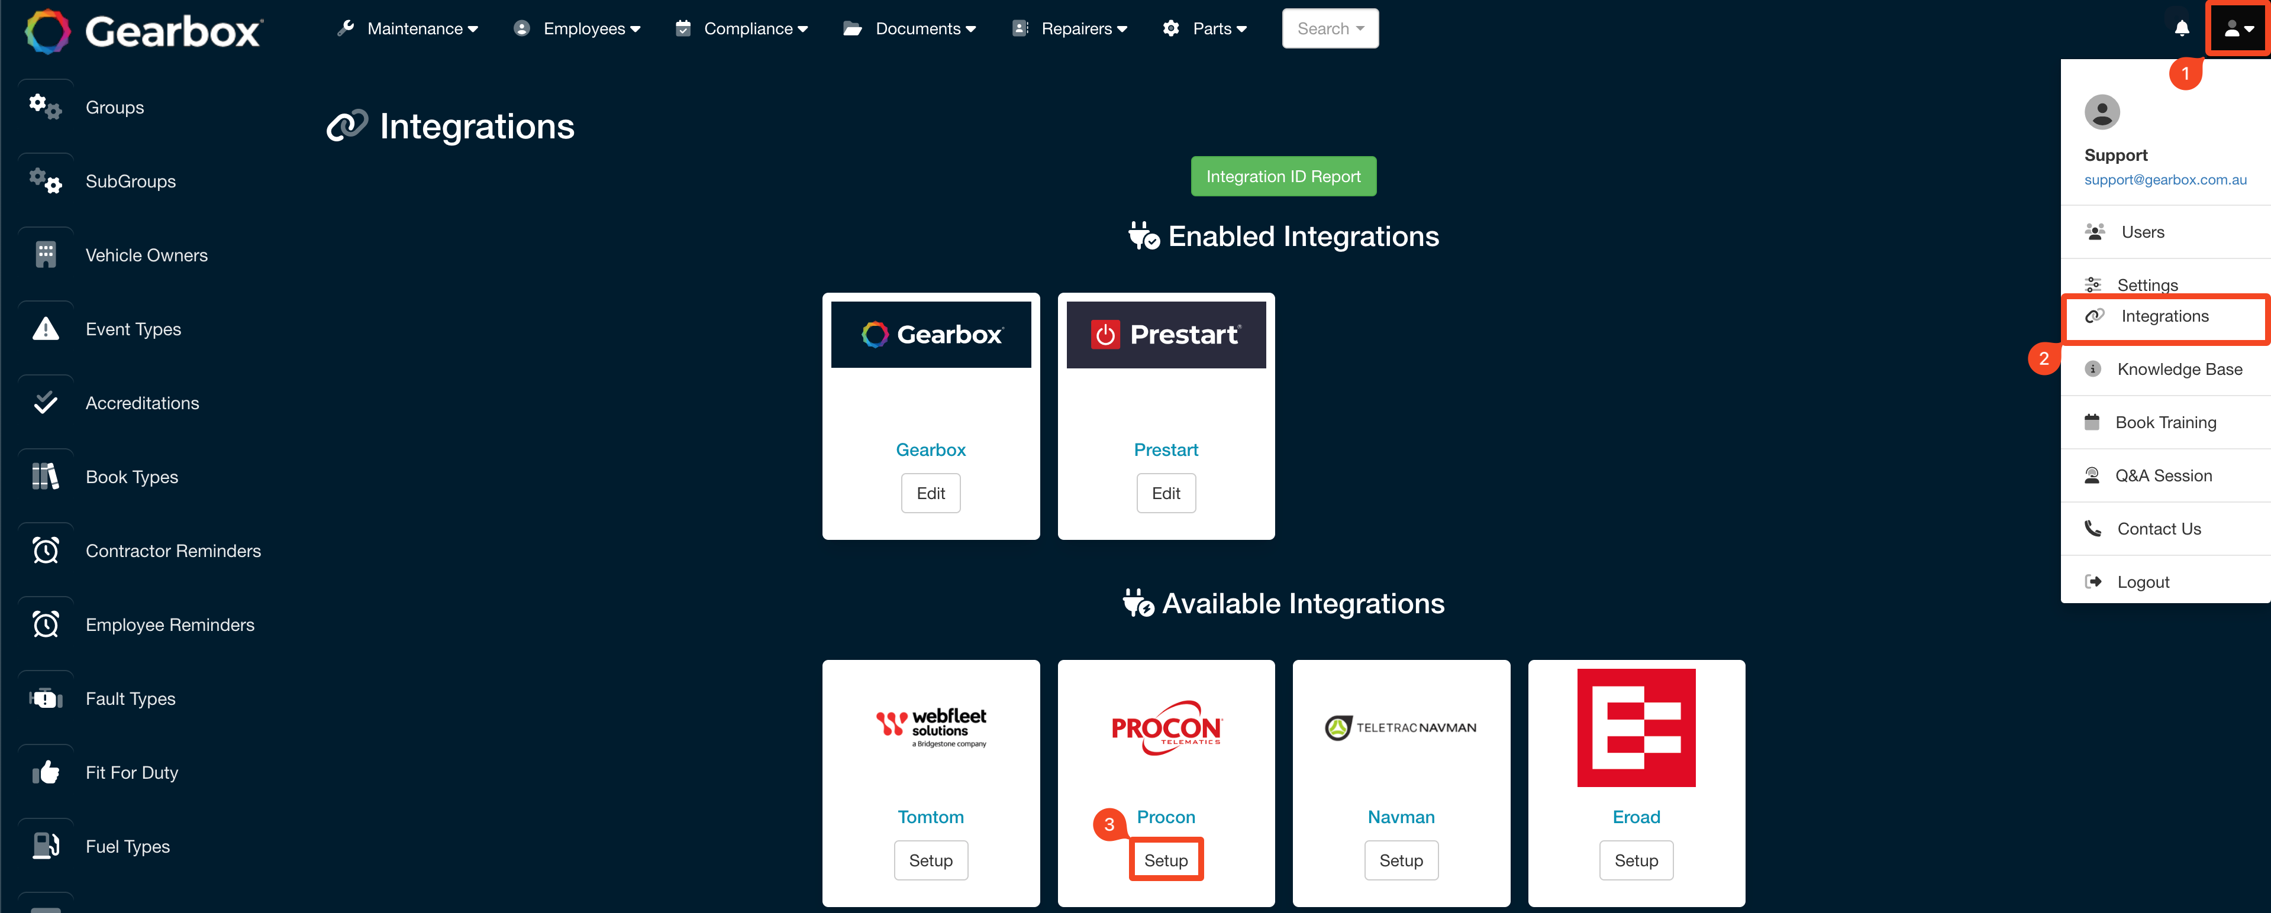
Task: Click the Contact Us phone icon
Action: point(2093,529)
